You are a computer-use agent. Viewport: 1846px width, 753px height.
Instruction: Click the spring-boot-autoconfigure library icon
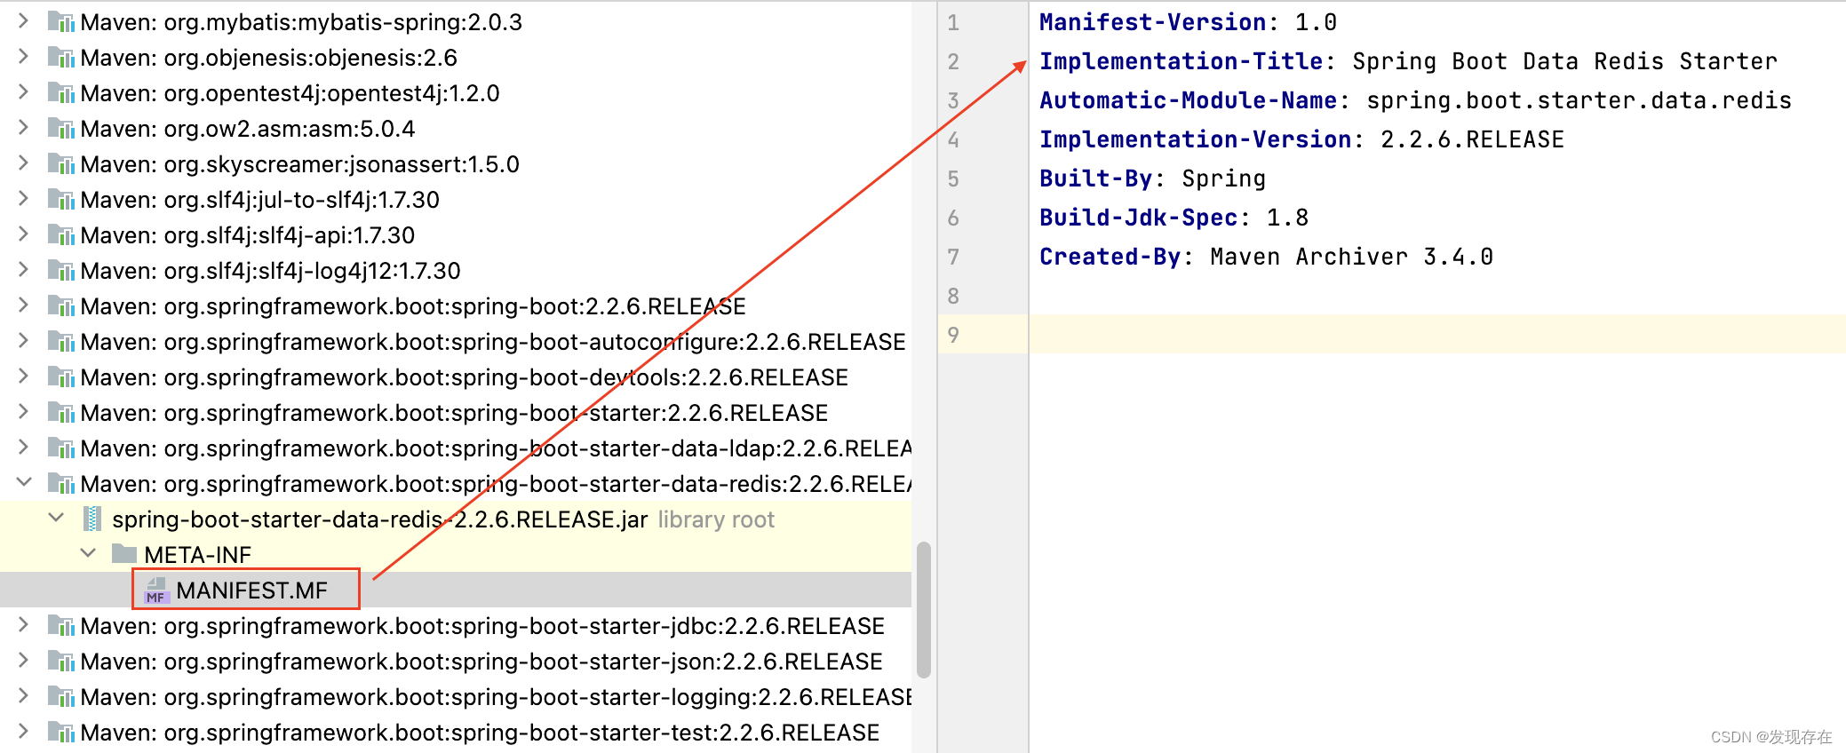click(60, 342)
